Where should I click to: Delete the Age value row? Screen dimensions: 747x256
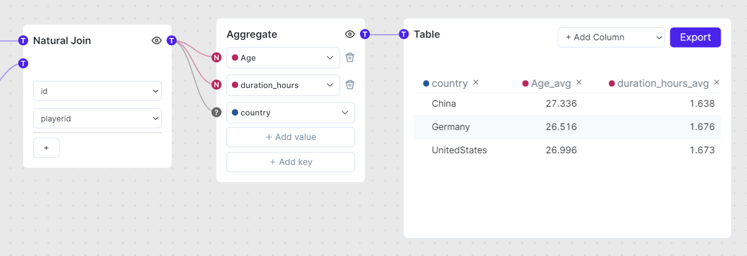(x=350, y=57)
